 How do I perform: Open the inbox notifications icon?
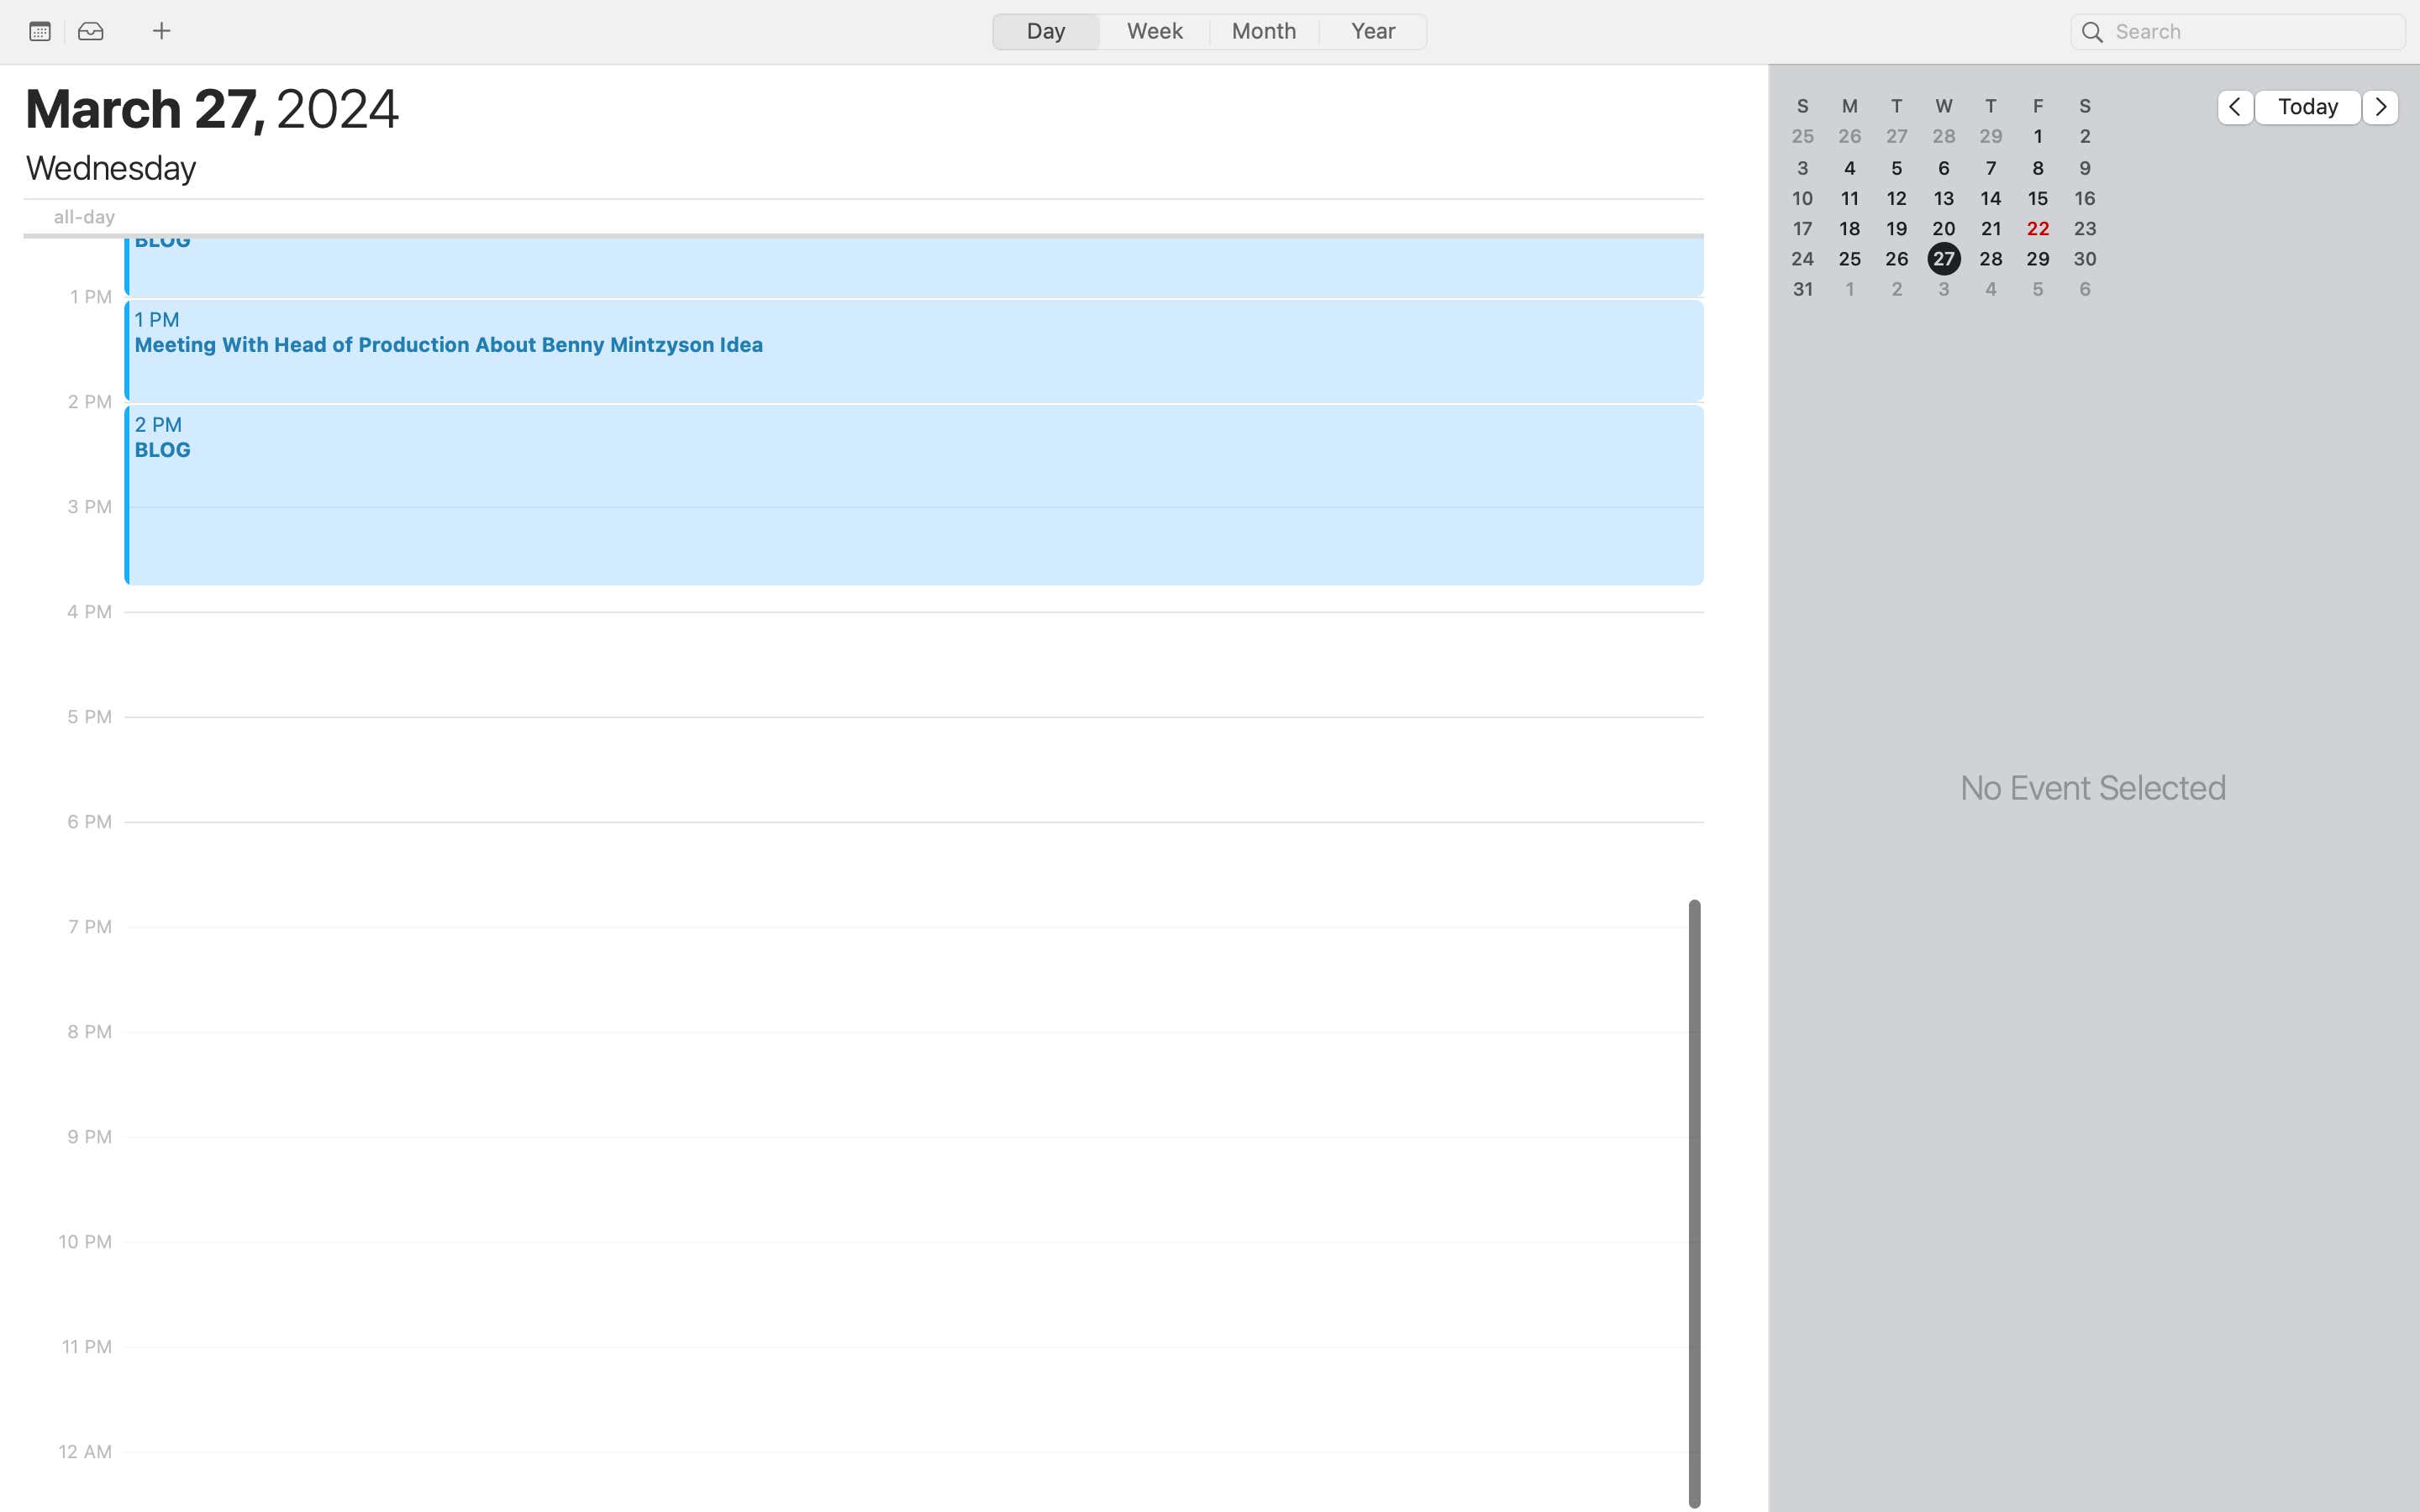click(91, 31)
